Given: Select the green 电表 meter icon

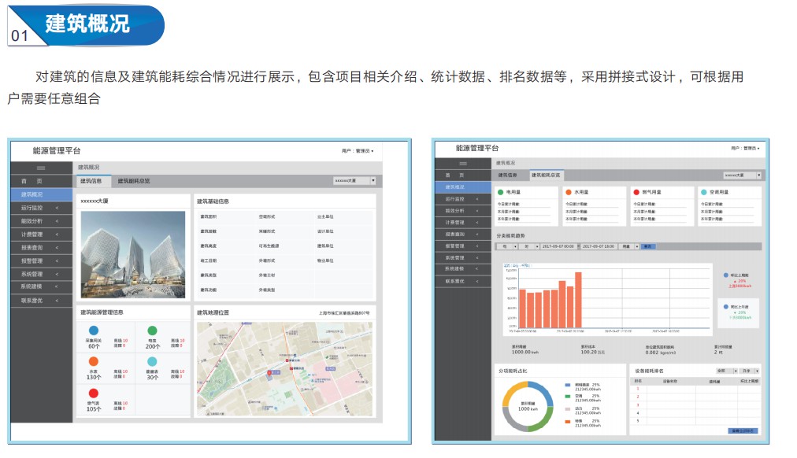Looking at the screenshot, I should pos(152,331).
